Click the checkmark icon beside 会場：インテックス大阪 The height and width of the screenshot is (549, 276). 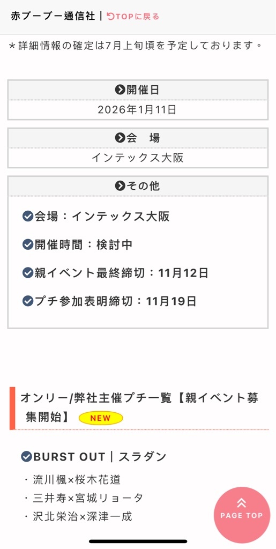tap(28, 217)
